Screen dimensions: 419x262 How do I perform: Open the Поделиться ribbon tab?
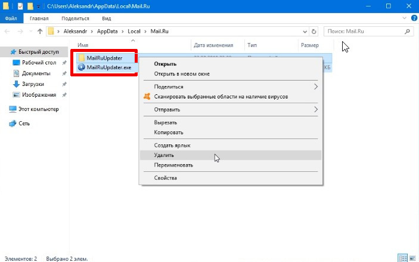(x=75, y=19)
